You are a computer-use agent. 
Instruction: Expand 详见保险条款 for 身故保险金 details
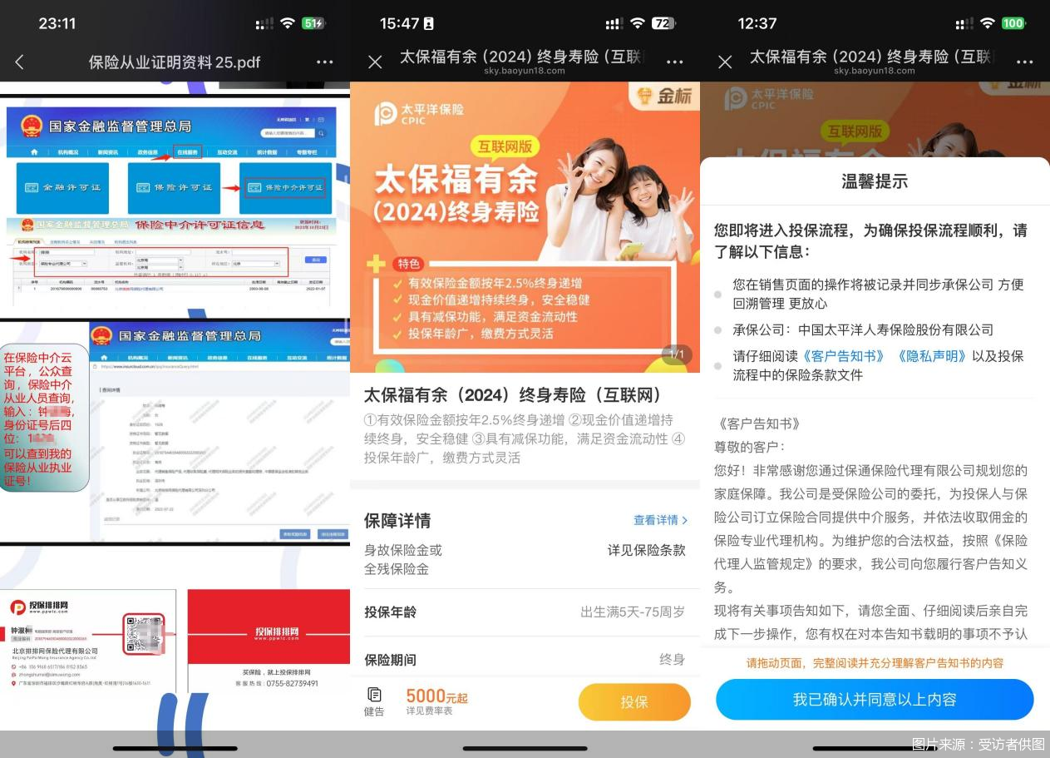coord(645,549)
